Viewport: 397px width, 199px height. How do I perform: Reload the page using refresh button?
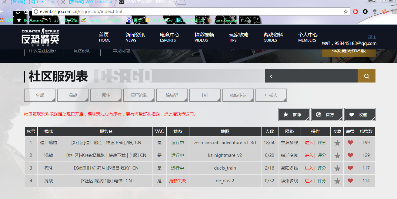click(18, 12)
